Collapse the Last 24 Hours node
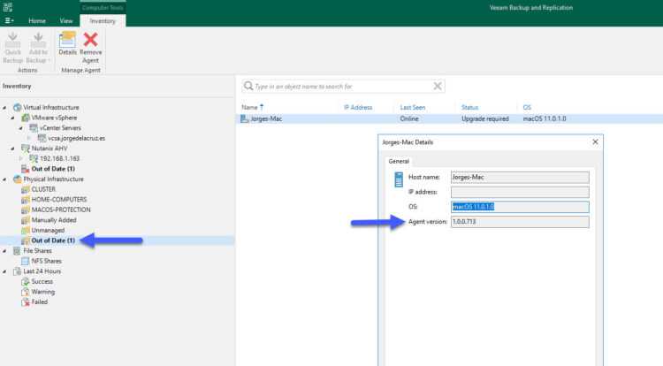 [4, 271]
